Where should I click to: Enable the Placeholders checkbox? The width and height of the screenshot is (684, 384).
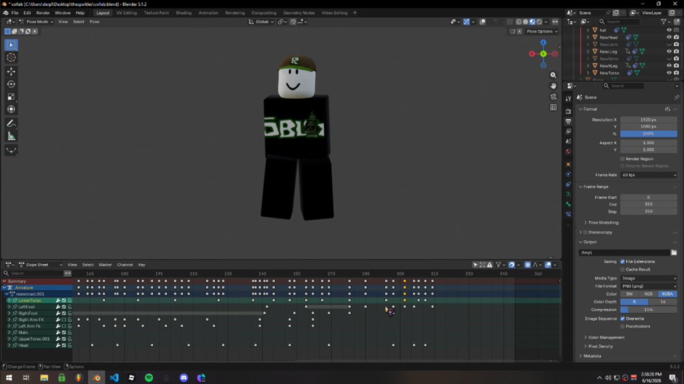622,326
